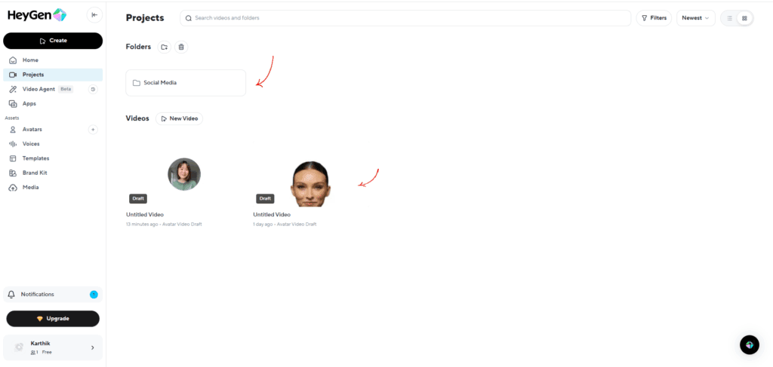Click the Avatars person icon
This screenshot has width=773, height=367.
coord(14,130)
